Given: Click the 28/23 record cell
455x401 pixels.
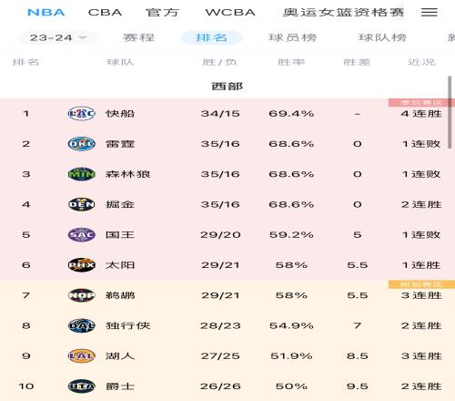Looking at the screenshot, I should pyautogui.click(x=220, y=325).
